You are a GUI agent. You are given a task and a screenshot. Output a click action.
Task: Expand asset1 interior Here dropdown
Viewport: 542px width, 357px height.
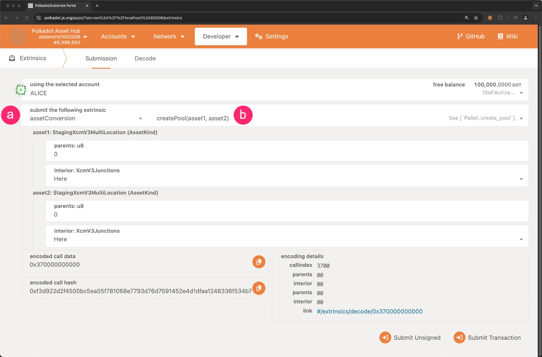521,179
